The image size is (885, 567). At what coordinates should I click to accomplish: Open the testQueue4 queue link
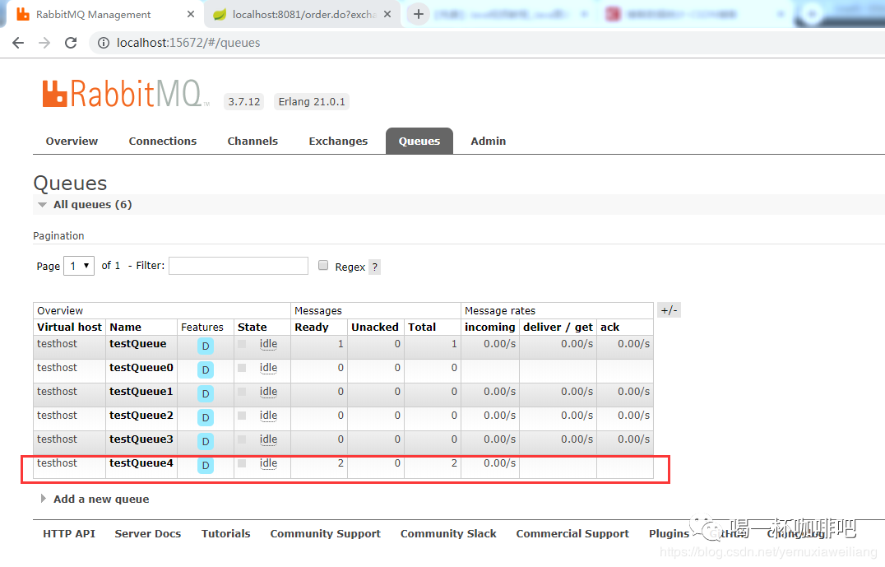pyautogui.click(x=141, y=462)
